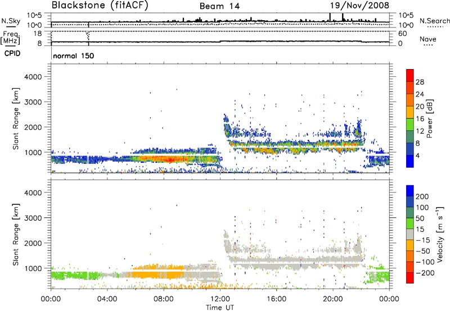Screen dimensions: 450x311
Task: Click the '200' label on Velocity colorbar
Action: coord(422,196)
